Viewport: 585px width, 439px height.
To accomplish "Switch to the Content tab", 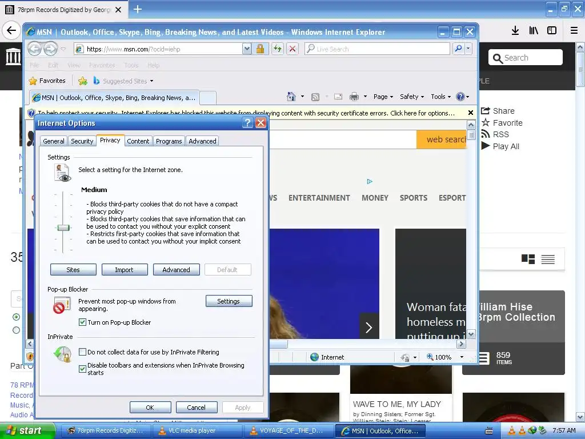I will click(138, 141).
